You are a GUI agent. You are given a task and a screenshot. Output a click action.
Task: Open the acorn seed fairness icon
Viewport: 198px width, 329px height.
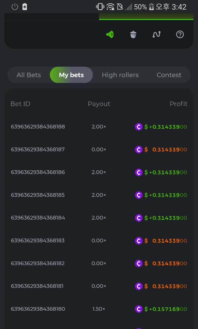click(x=133, y=35)
